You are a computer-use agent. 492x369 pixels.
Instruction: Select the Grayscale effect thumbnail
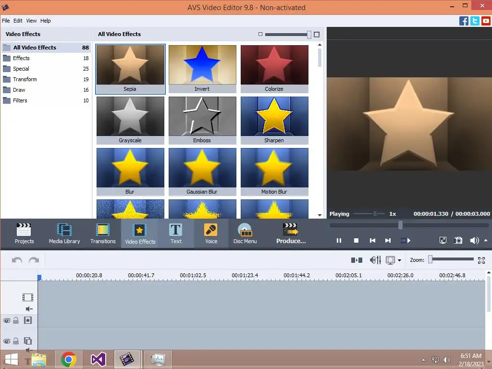click(x=130, y=120)
